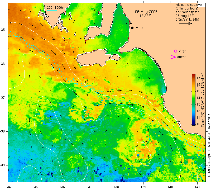
Task: Click the -37 latitude axis label
Action: [3, 97]
